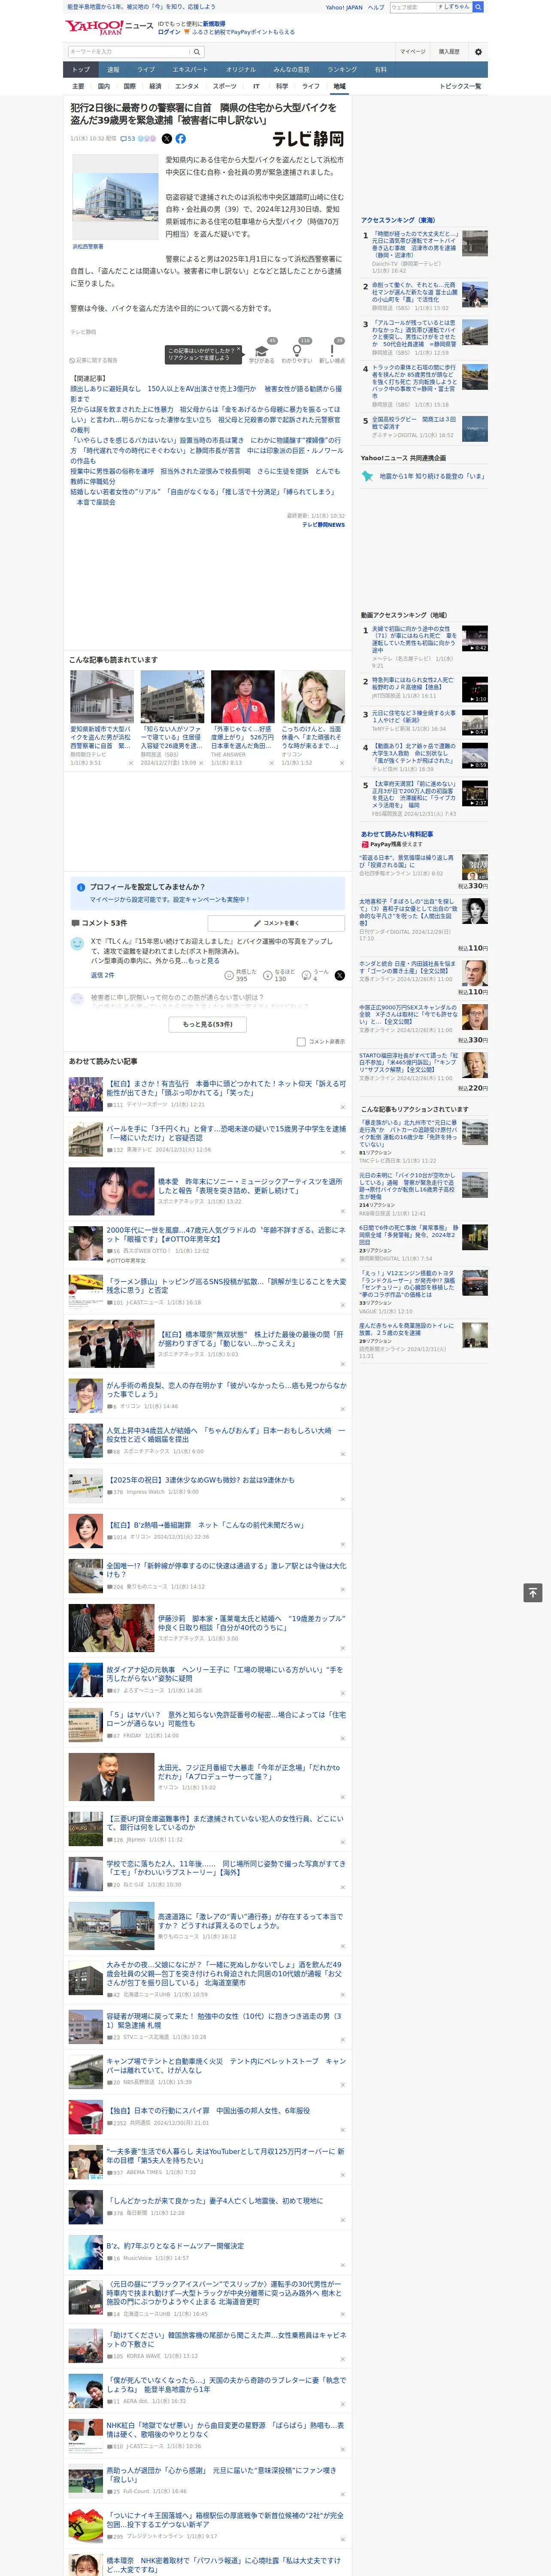Open access ranking item 1 thumbnail
Viewport: 551px width, 2576px height.
click(x=475, y=243)
